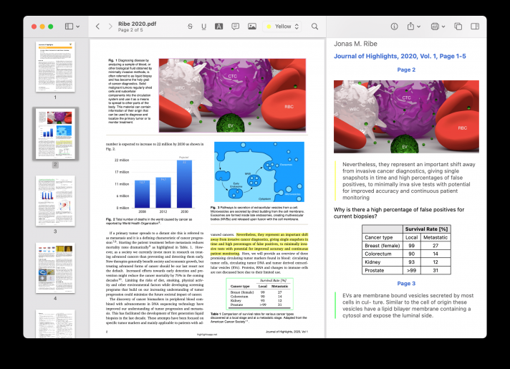Toggle the right notes panel
The width and height of the screenshot is (510, 369).
point(475,27)
